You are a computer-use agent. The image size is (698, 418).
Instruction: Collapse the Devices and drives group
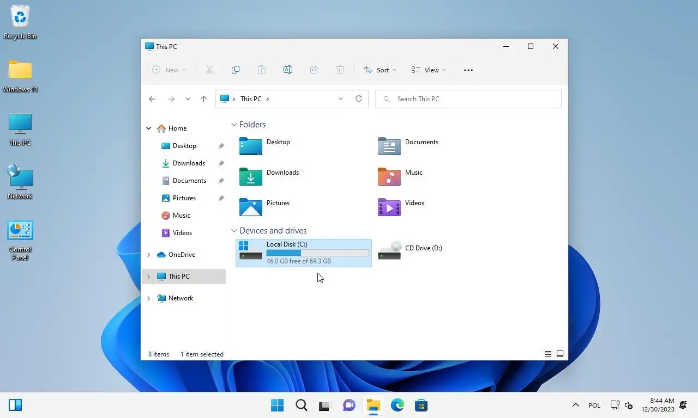pos(234,231)
